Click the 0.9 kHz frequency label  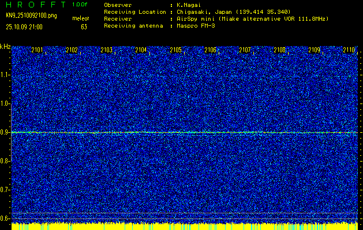[x=5, y=132]
